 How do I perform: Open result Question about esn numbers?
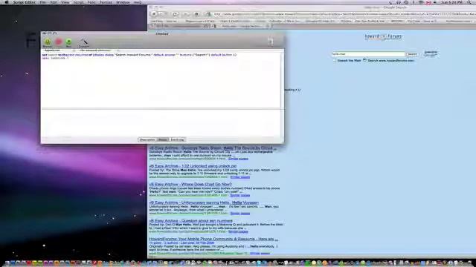pyautogui.click(x=191, y=221)
